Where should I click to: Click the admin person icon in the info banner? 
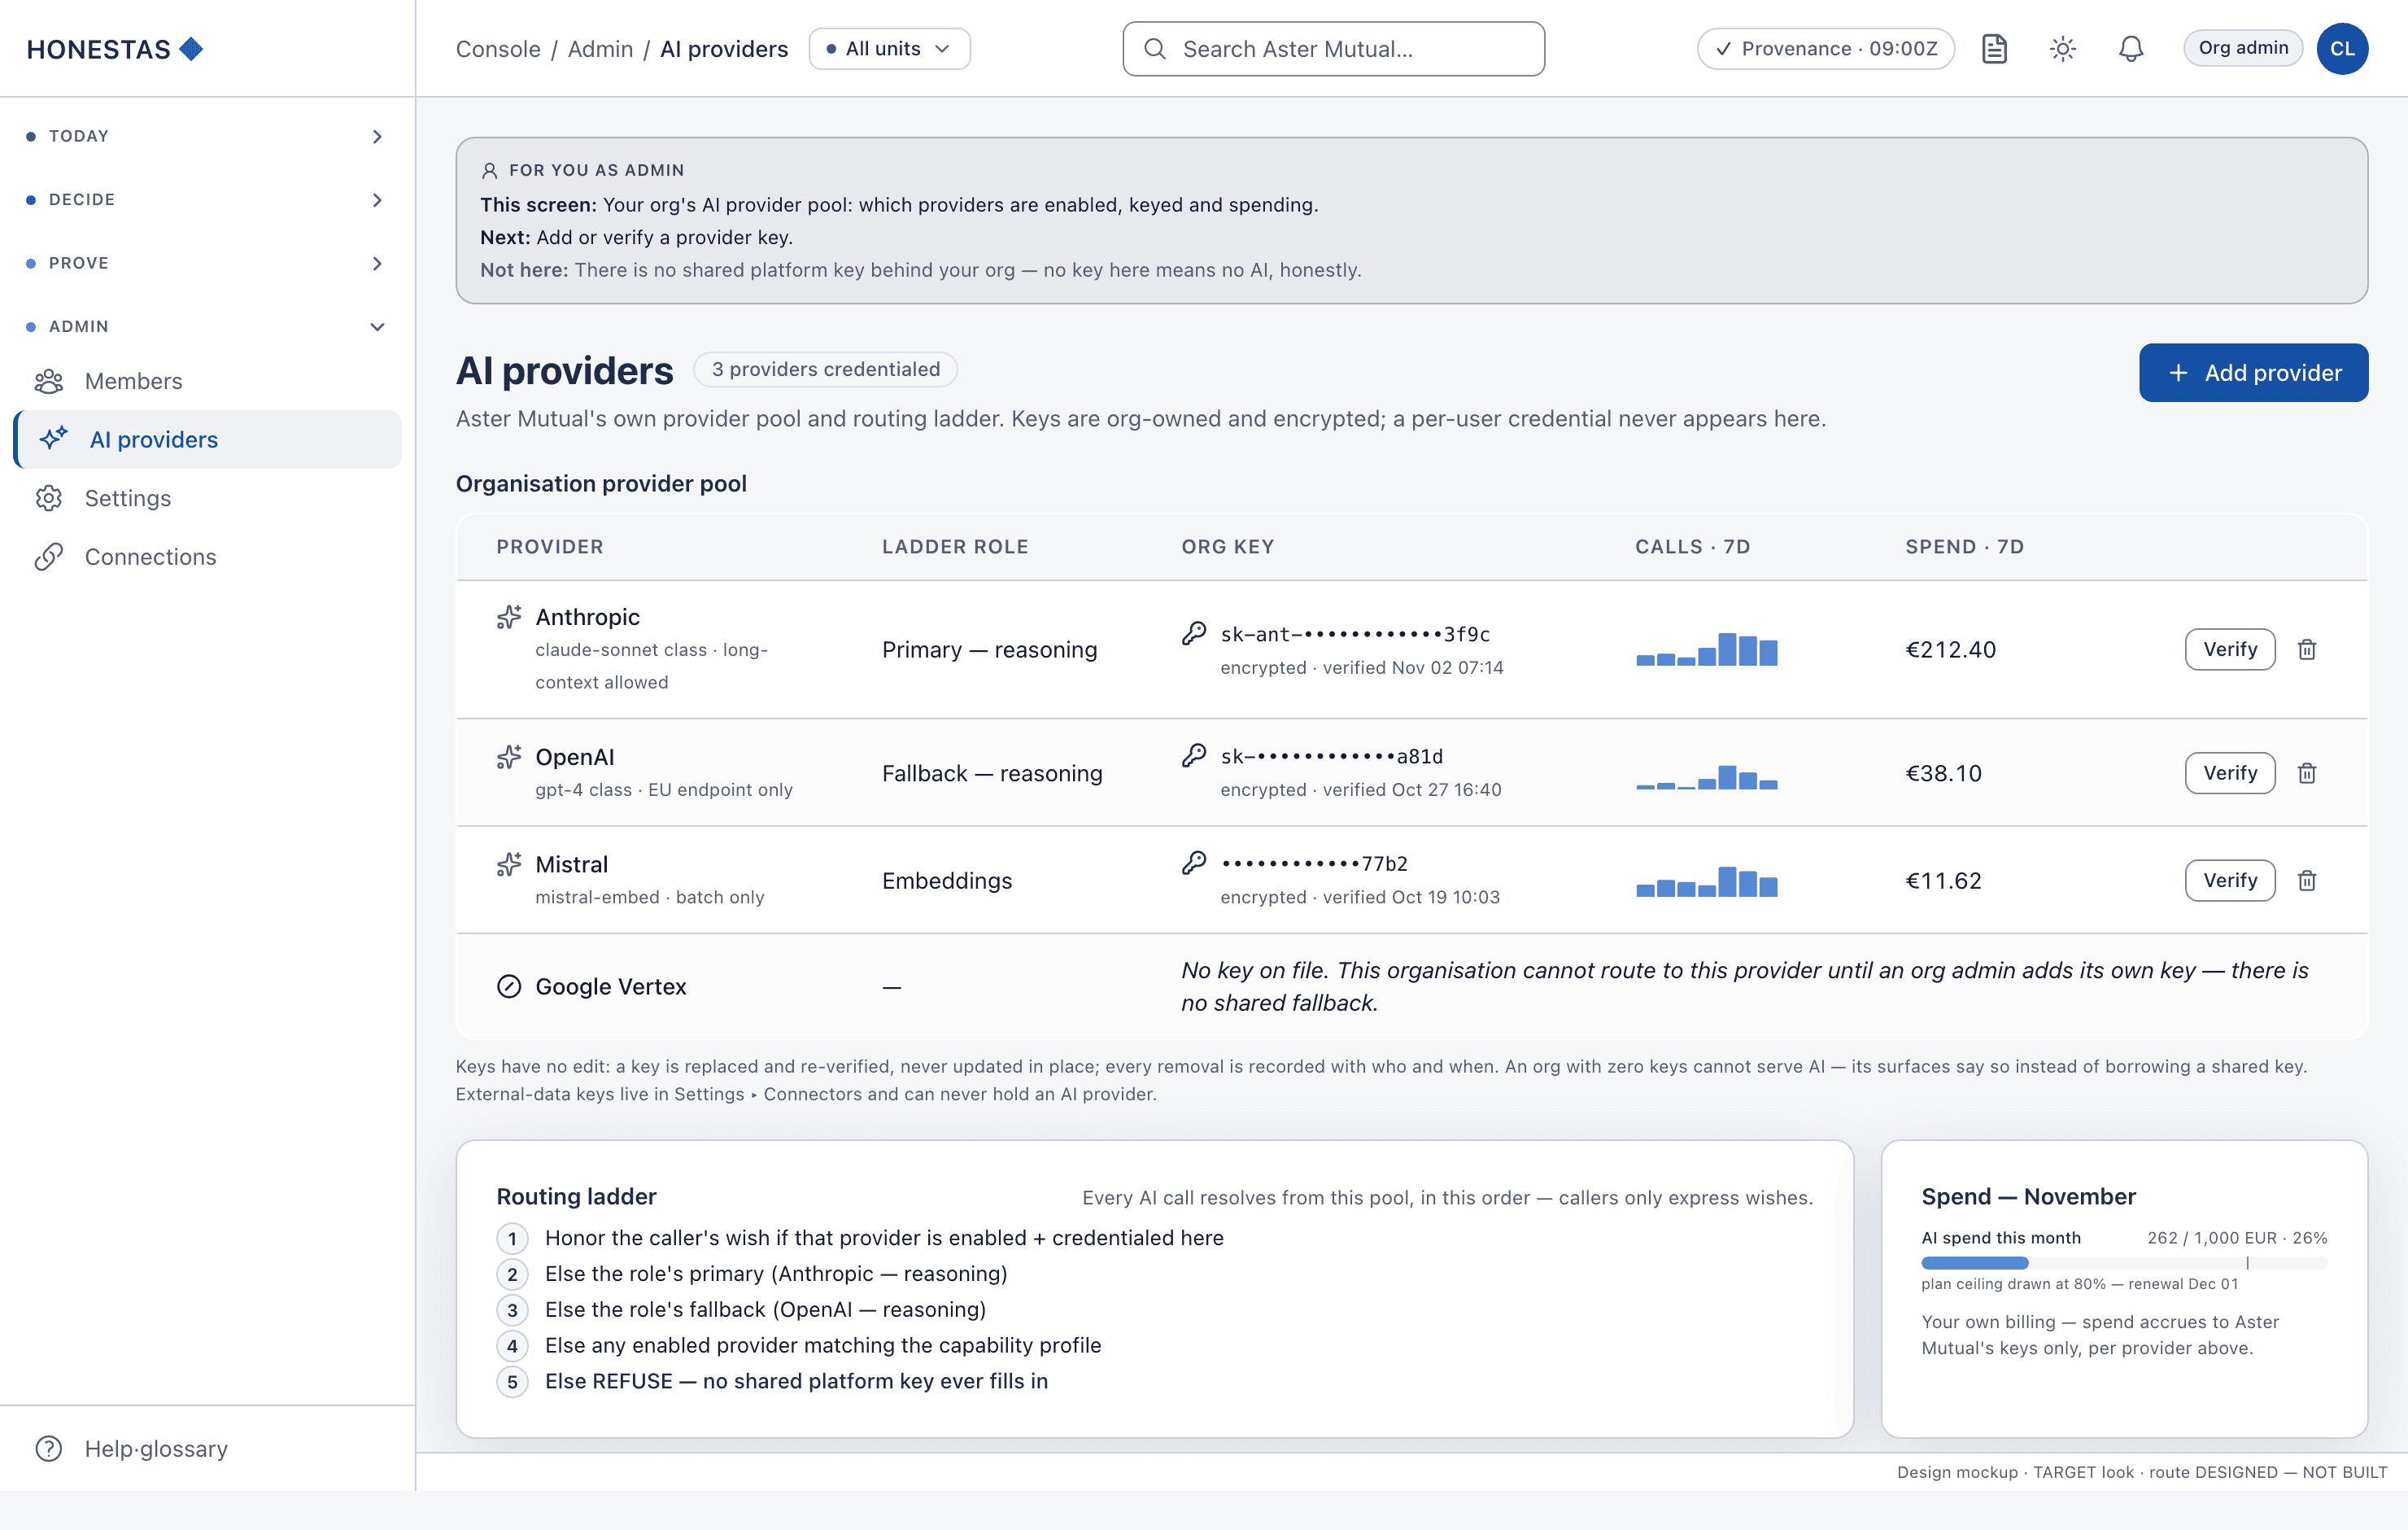click(x=489, y=170)
